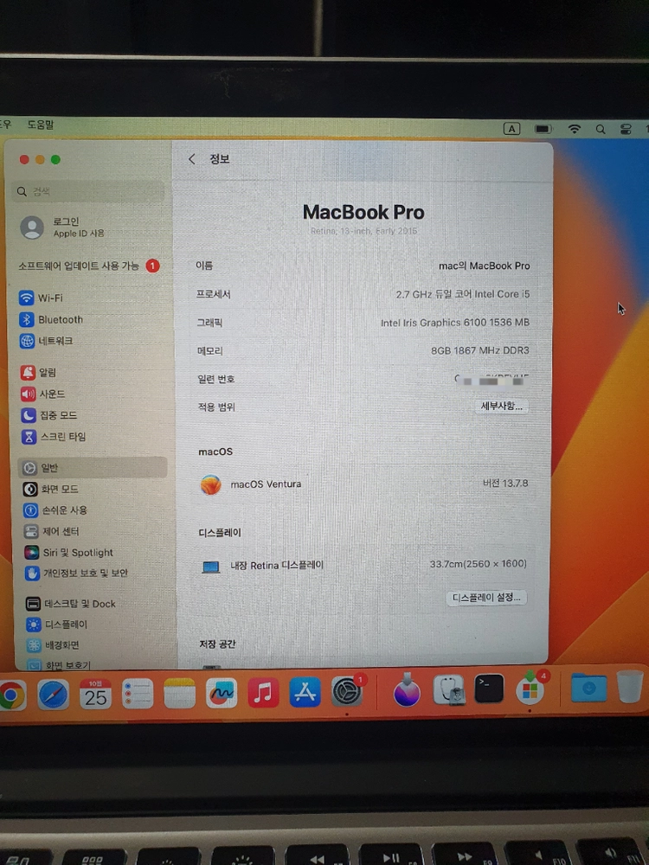Click the 'MacBook Pro' title heading
Screen dimensions: 649x865
363,212
